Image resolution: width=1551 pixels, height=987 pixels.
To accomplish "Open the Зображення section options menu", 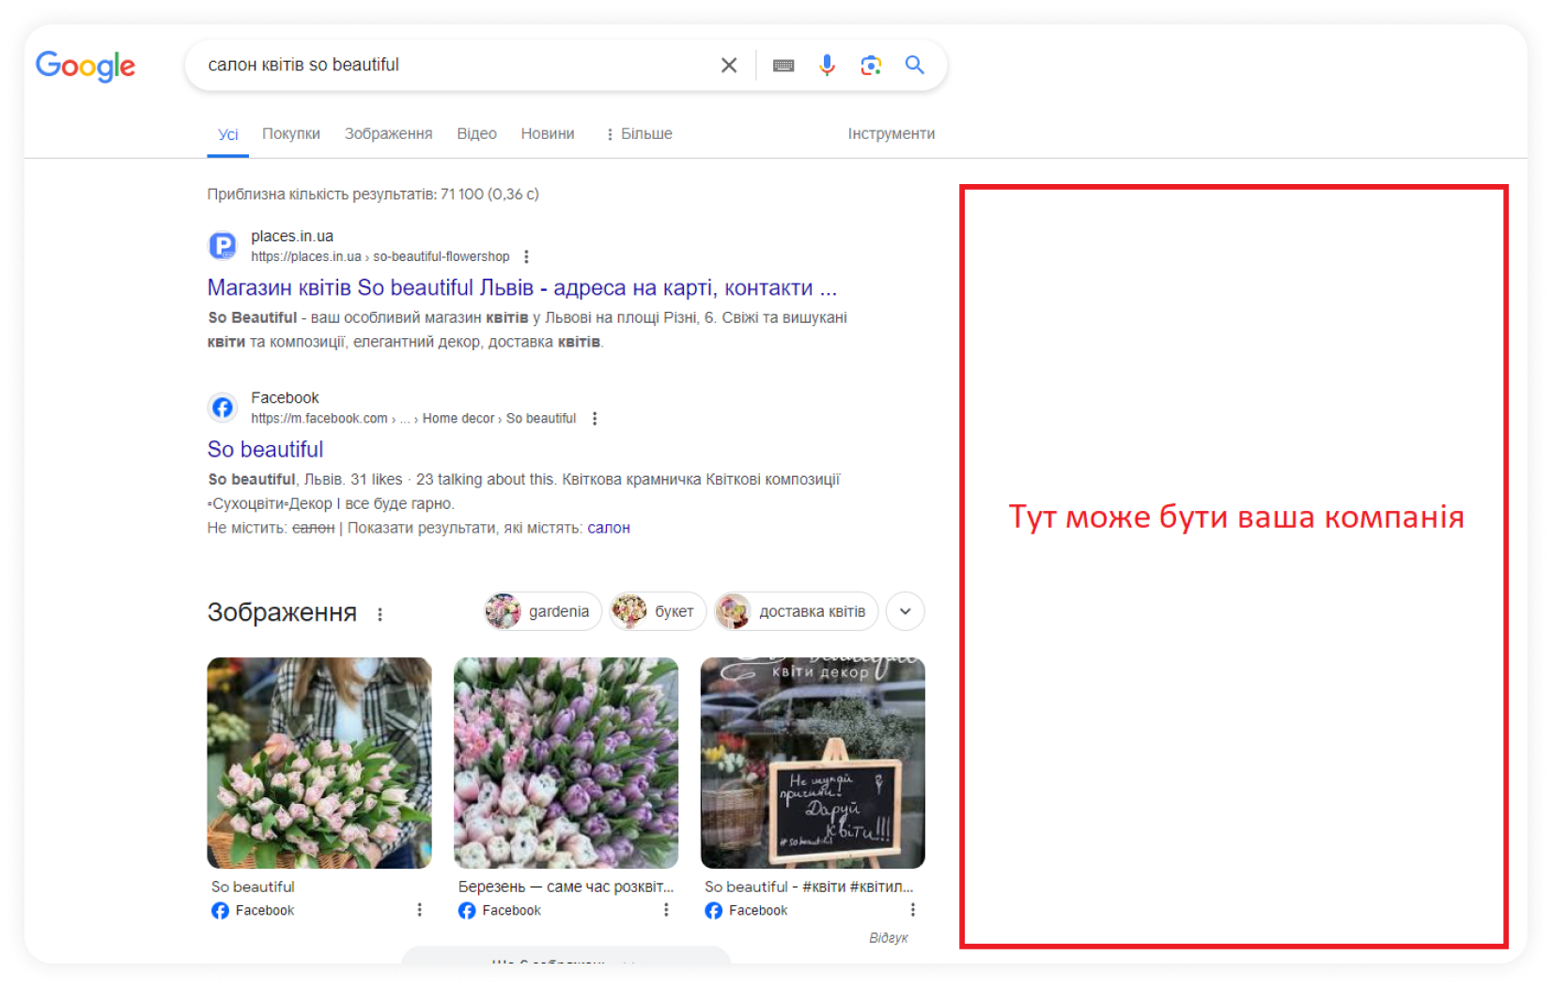I will (x=380, y=614).
